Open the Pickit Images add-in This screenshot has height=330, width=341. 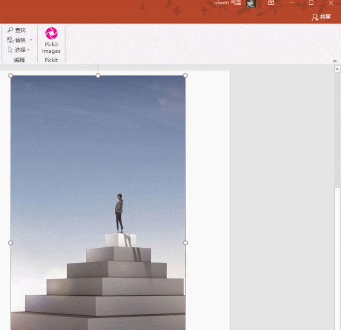click(x=51, y=41)
